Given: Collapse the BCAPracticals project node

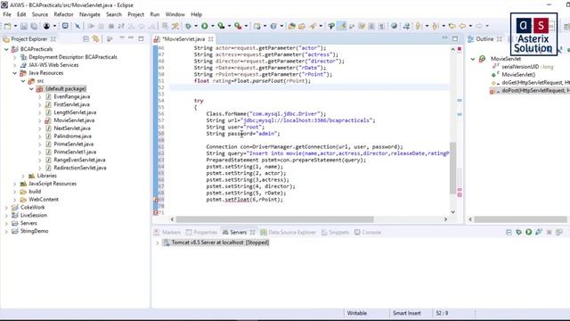Looking at the screenshot, I should point(6,49).
